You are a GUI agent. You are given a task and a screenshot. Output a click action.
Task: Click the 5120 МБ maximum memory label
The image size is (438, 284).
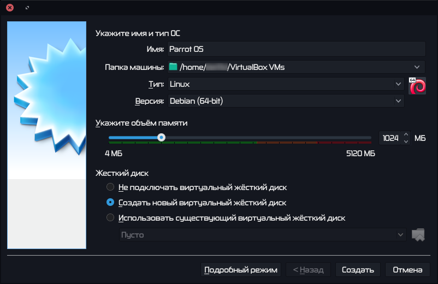coord(360,153)
